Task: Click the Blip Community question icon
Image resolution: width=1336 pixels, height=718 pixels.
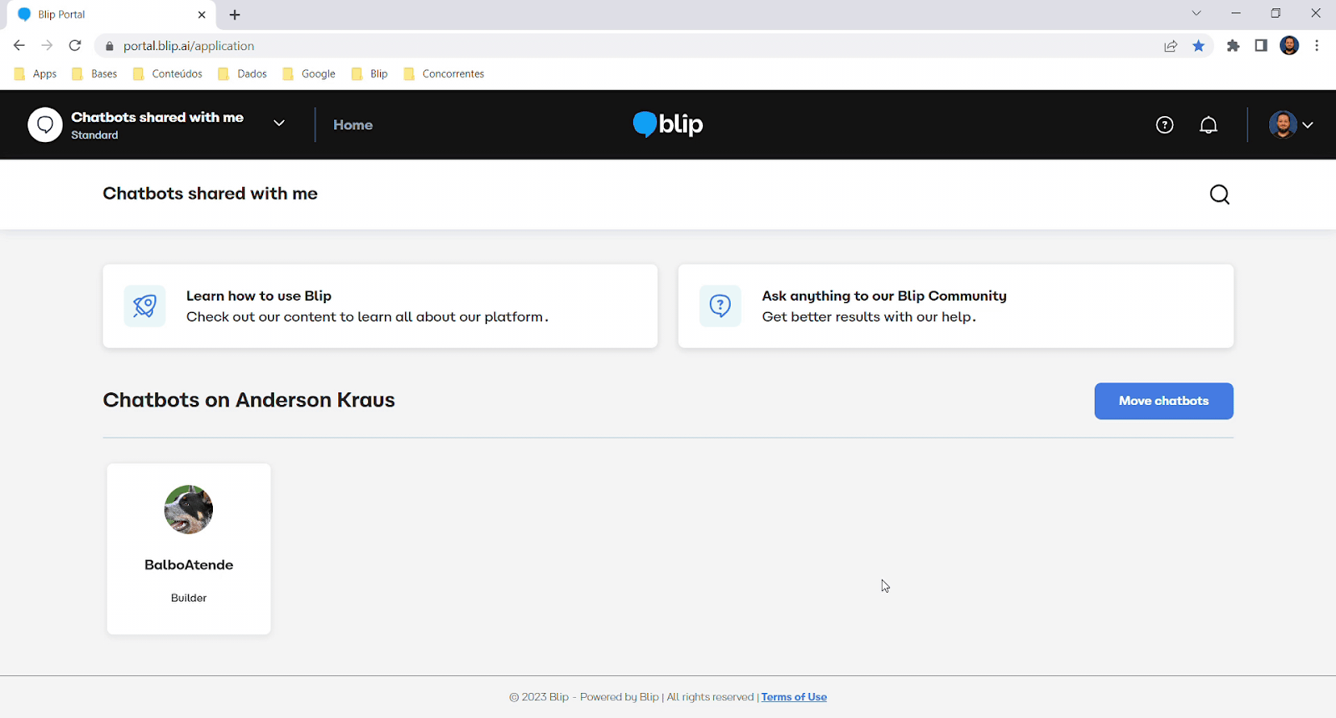Action: (x=720, y=306)
